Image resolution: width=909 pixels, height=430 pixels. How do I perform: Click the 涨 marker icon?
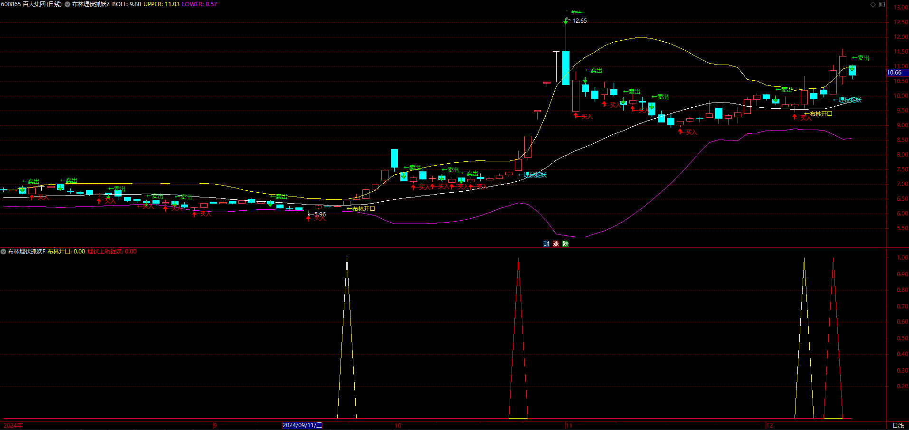click(x=556, y=244)
